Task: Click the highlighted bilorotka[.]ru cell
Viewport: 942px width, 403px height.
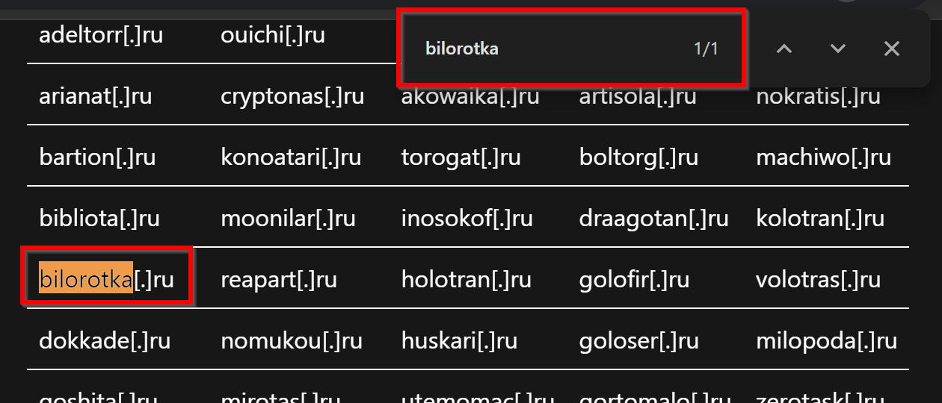Action: 106,279
